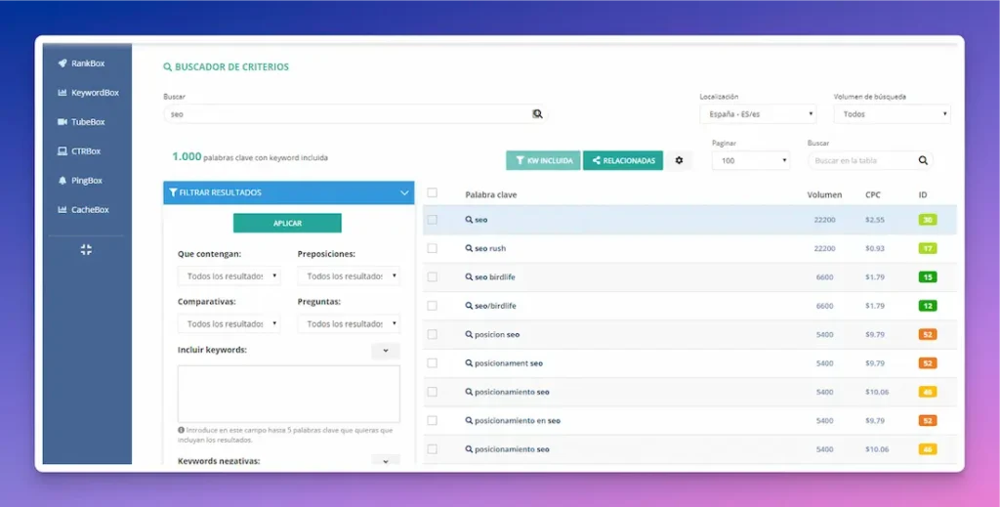This screenshot has height=507, width=1000.
Task: Click the PingBox bell icon
Action: [x=62, y=181]
